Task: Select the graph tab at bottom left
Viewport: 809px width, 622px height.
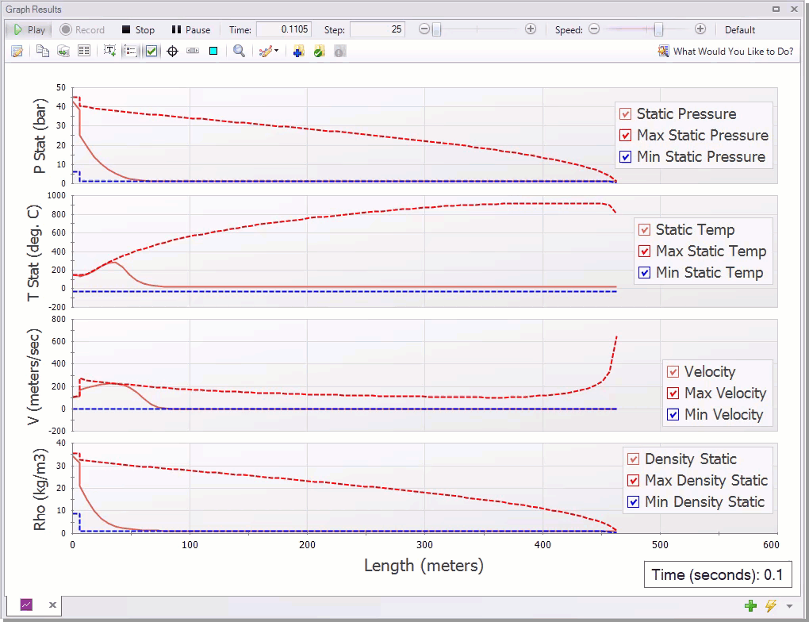Action: click(26, 605)
